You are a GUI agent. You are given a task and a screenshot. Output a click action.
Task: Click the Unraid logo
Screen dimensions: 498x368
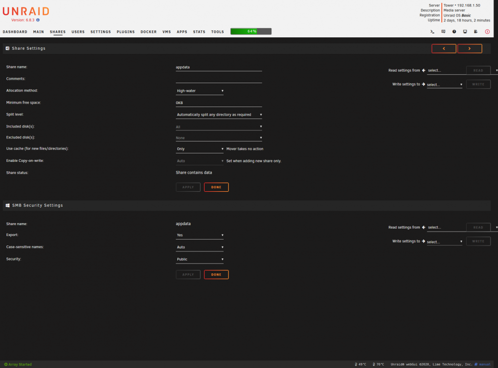click(26, 11)
